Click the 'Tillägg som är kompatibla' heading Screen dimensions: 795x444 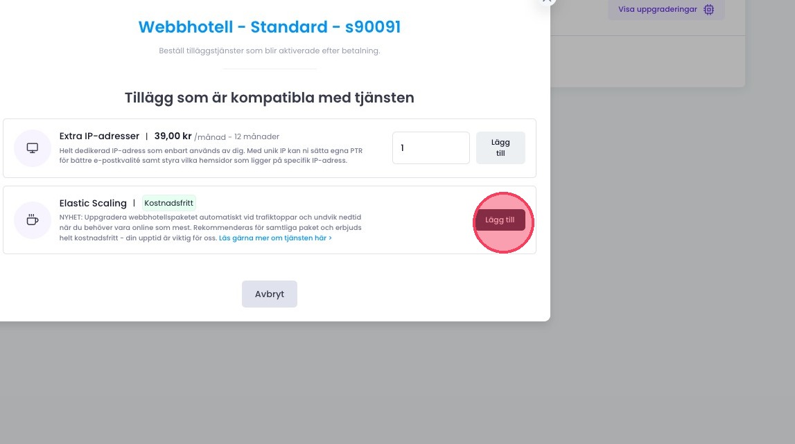270,98
